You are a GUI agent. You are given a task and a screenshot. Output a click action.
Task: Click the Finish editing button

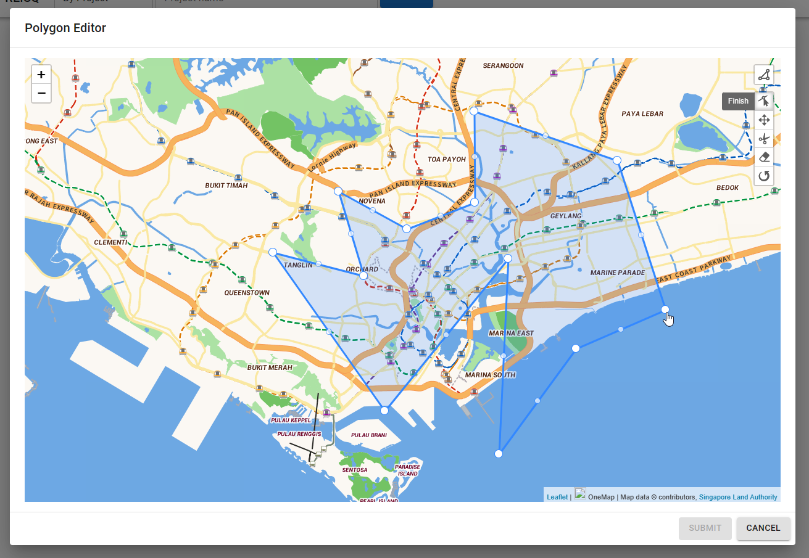(x=738, y=101)
